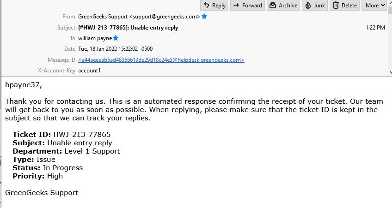
Task: Click the header pane scroll-down arrow
Action: [391, 72]
